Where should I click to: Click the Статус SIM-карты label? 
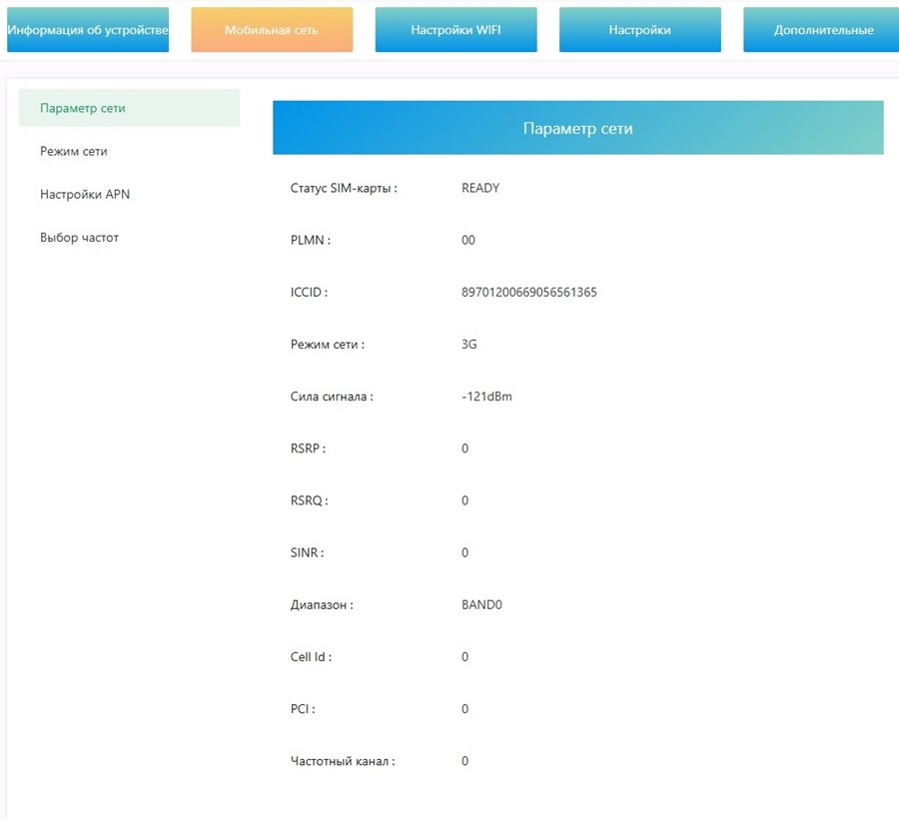point(344,188)
